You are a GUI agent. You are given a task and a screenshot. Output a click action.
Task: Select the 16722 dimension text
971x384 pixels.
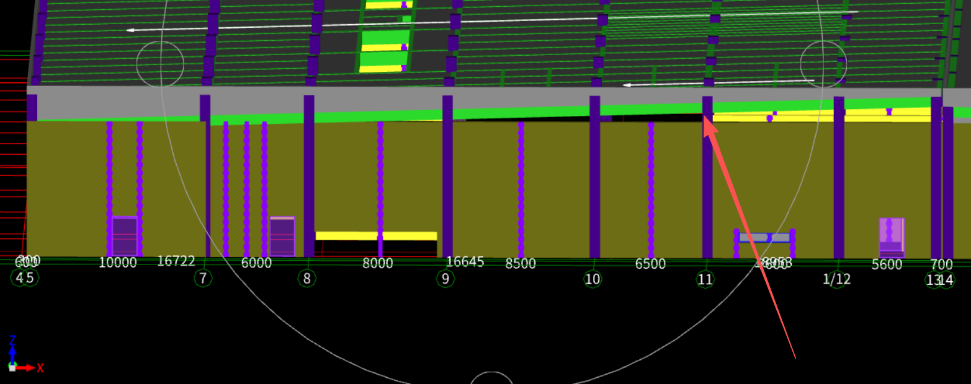176,261
